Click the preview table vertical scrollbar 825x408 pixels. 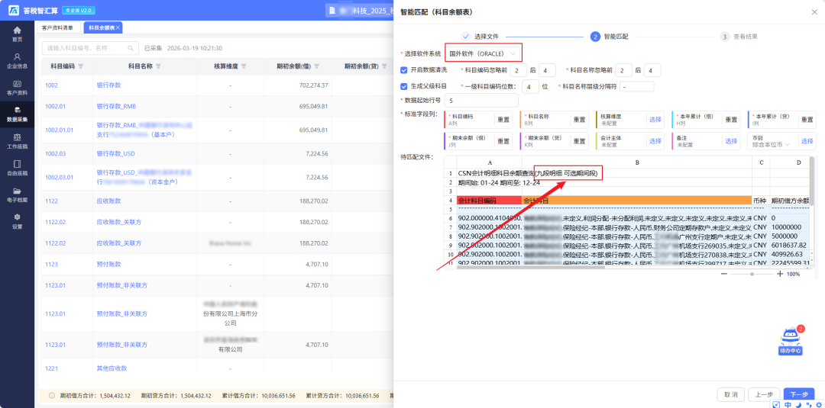coord(811,182)
